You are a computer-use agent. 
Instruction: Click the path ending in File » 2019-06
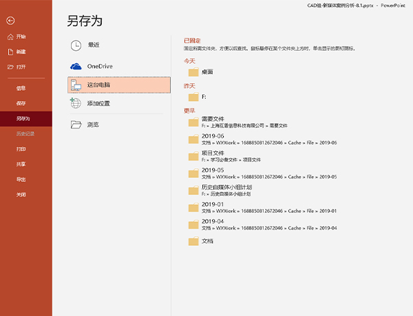[x=269, y=143]
